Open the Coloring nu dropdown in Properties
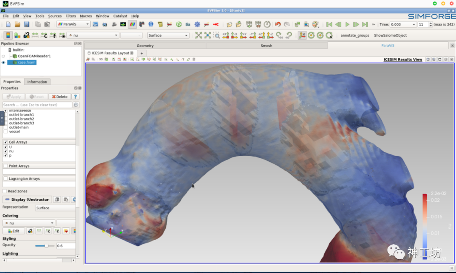Screen dimensions: 456x273 tap(29, 223)
